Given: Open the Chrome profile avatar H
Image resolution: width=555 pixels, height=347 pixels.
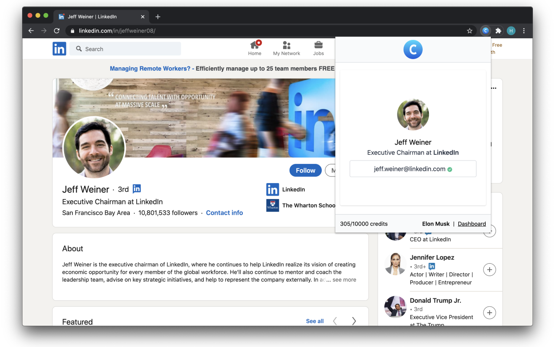Looking at the screenshot, I should (x=511, y=31).
